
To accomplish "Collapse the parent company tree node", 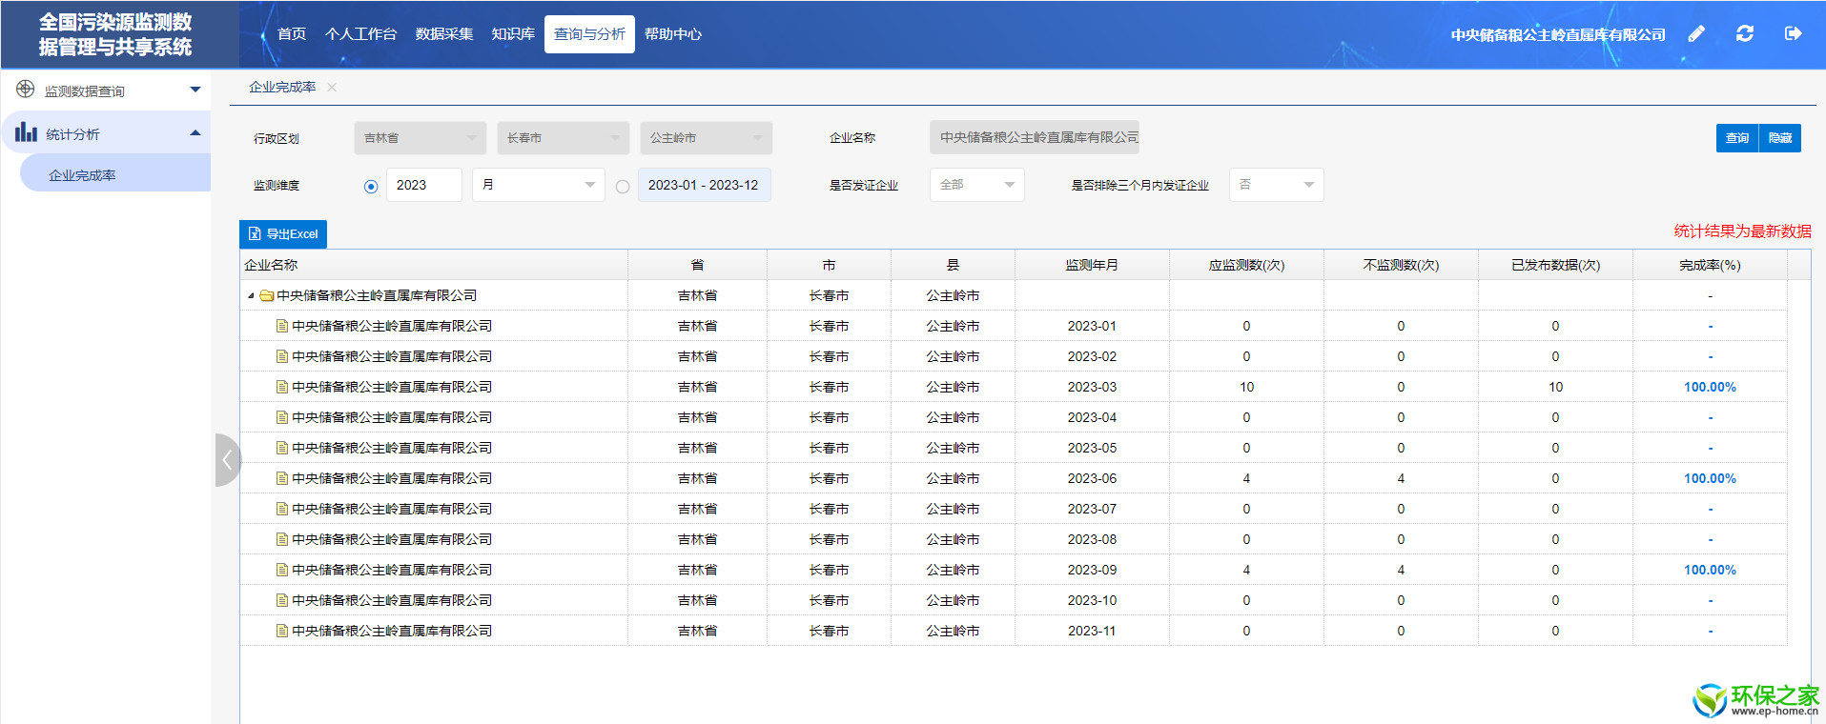I will (x=251, y=296).
